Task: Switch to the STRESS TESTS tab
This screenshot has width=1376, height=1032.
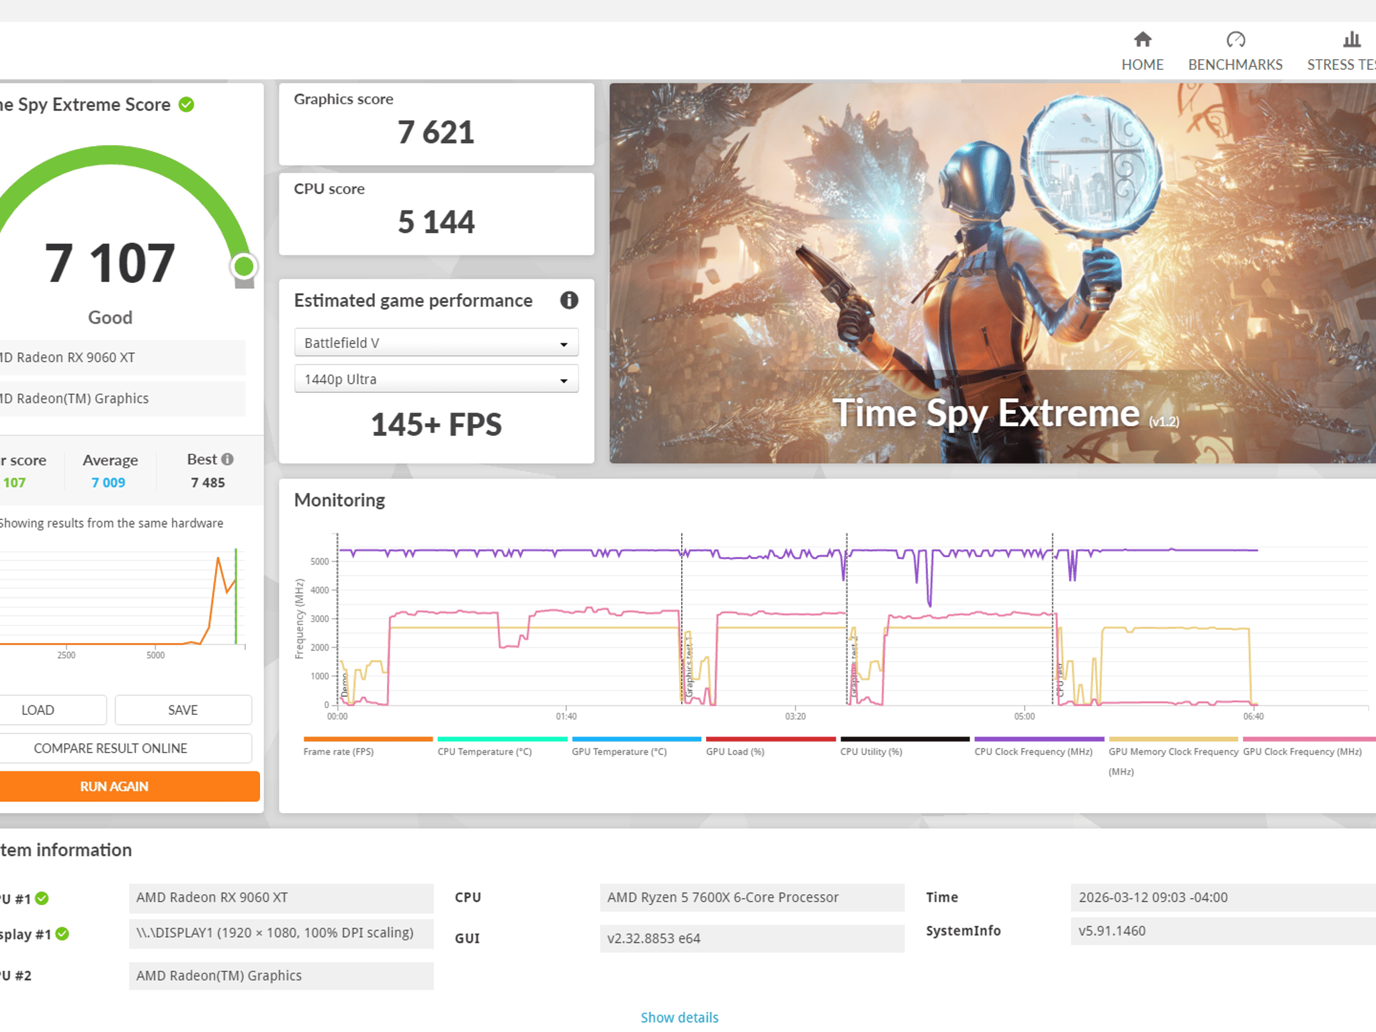Action: [1341, 51]
